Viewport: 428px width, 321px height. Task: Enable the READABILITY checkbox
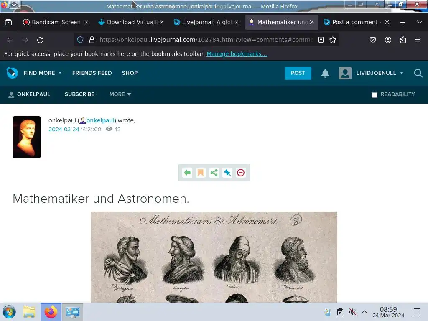coord(374,95)
